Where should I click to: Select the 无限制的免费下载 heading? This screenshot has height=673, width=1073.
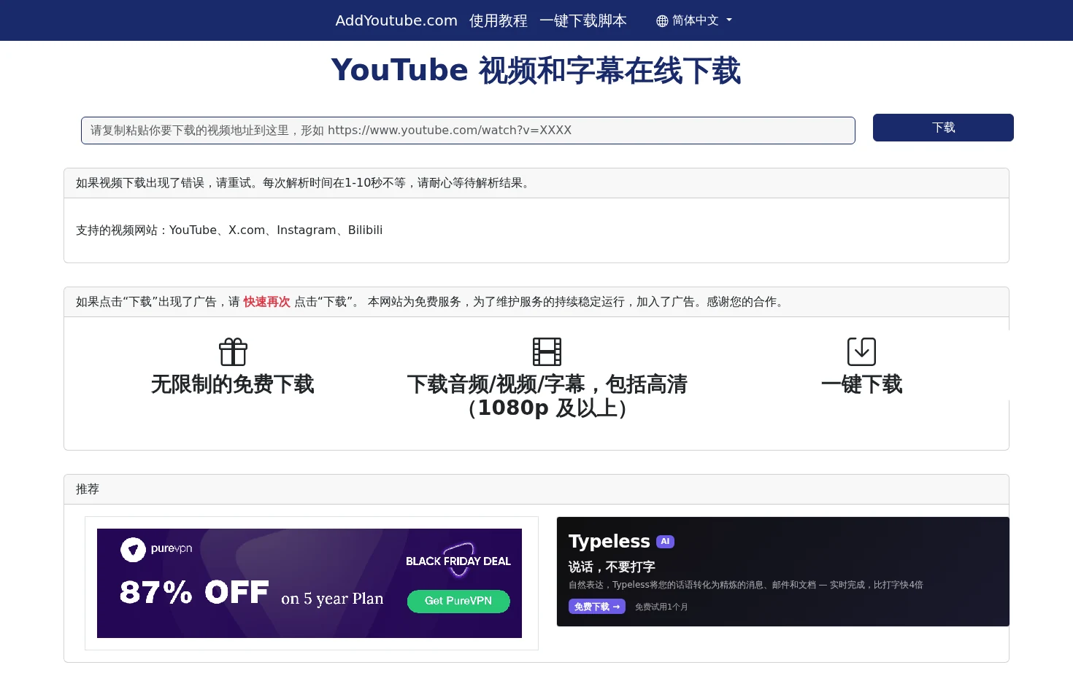[233, 384]
